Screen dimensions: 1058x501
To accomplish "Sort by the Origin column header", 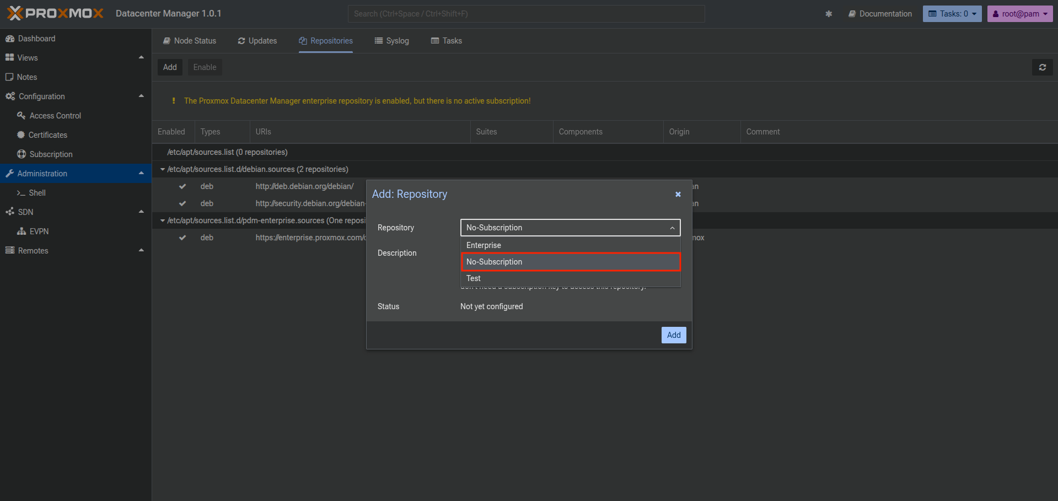I will [x=702, y=132].
